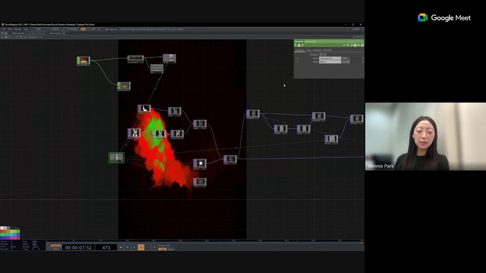This screenshot has height=273, width=486.
Task: Click the New Layout label
Action: [x=55, y=33]
